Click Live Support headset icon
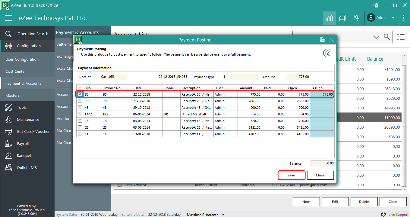Screen dimensions: 410x217 click(x=383, y=214)
